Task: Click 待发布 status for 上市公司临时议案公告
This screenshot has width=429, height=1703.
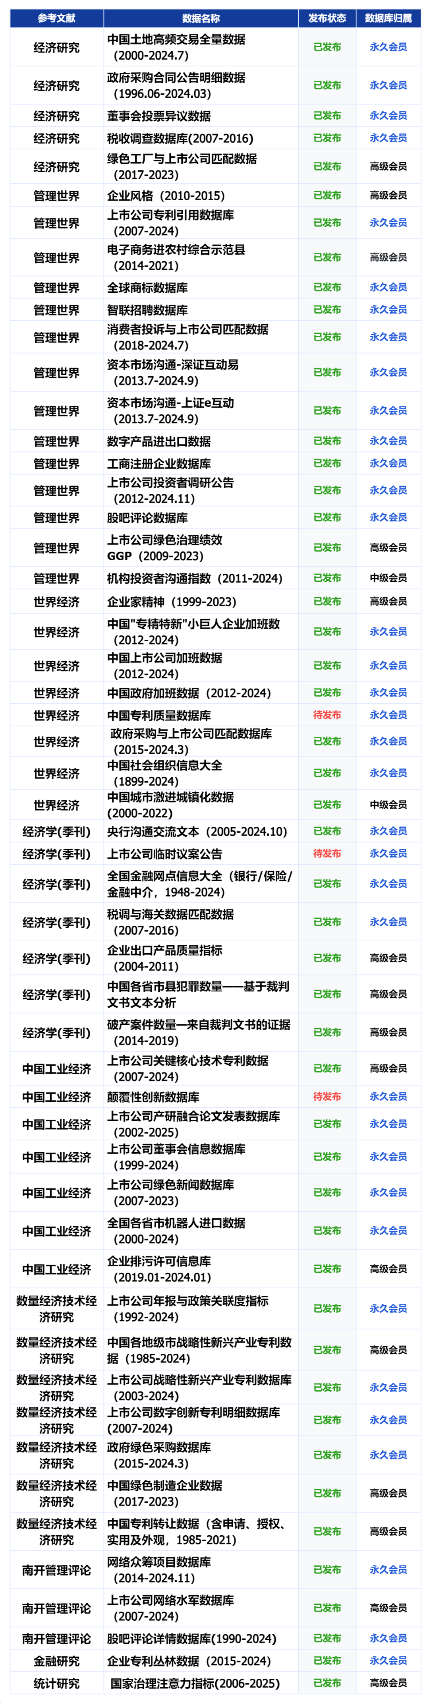Action: [327, 854]
